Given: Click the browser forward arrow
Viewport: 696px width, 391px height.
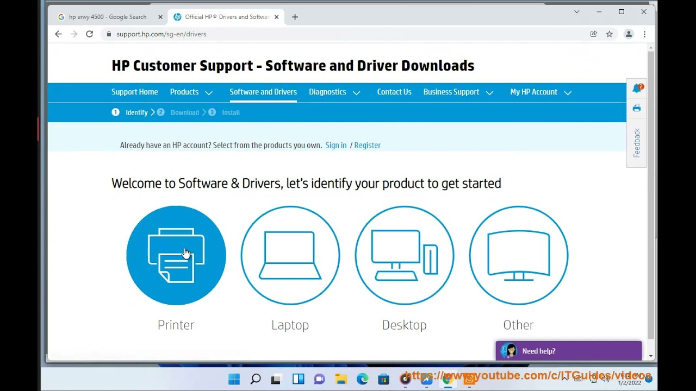Looking at the screenshot, I should 74,34.
